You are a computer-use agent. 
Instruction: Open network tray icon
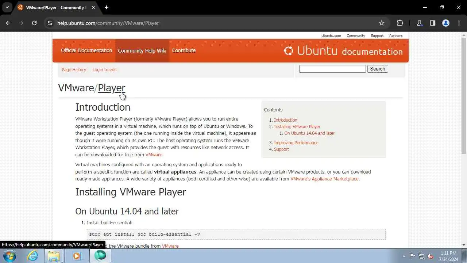coord(421,256)
